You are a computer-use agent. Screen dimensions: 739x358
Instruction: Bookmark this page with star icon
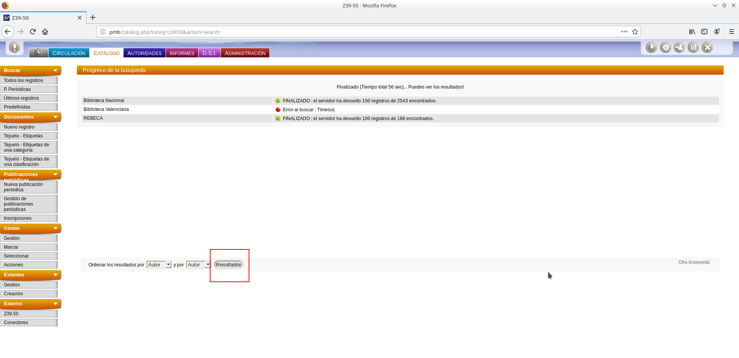635,32
